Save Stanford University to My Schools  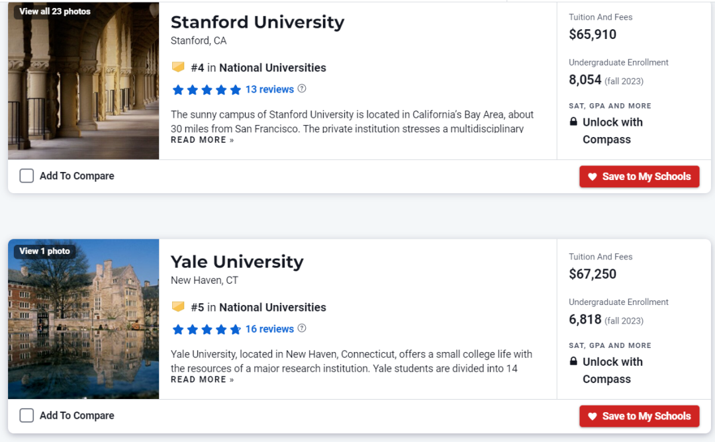[639, 177]
